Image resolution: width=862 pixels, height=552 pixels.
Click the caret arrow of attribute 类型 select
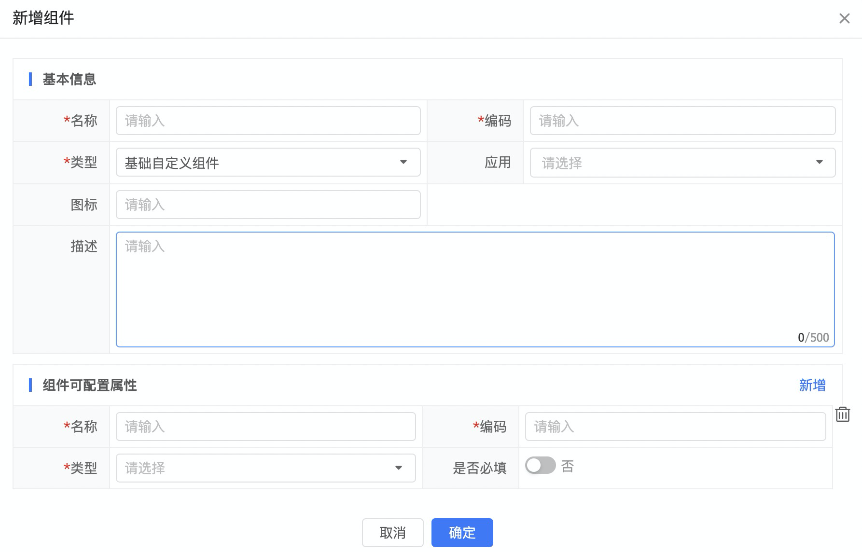pos(399,468)
